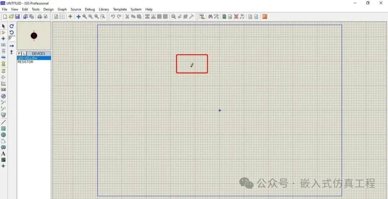Open the System menu

136,9
